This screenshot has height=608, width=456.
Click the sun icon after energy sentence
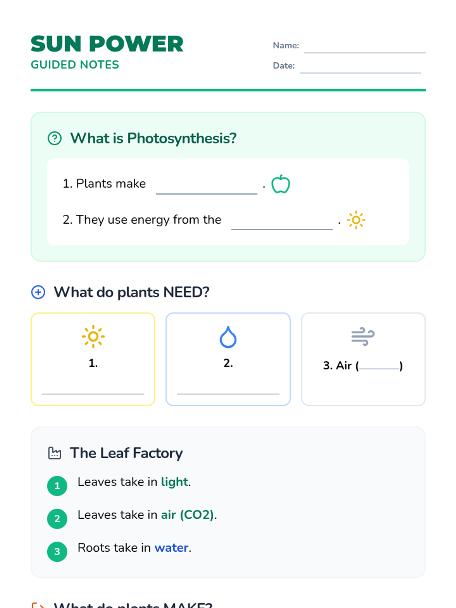[x=356, y=220]
